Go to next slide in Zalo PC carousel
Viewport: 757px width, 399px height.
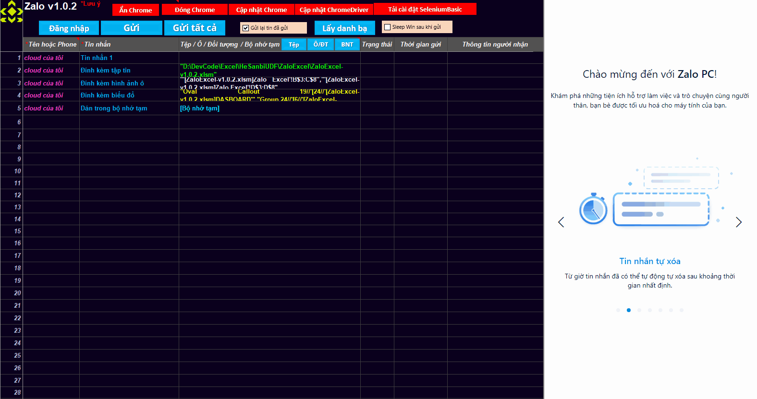(x=739, y=222)
